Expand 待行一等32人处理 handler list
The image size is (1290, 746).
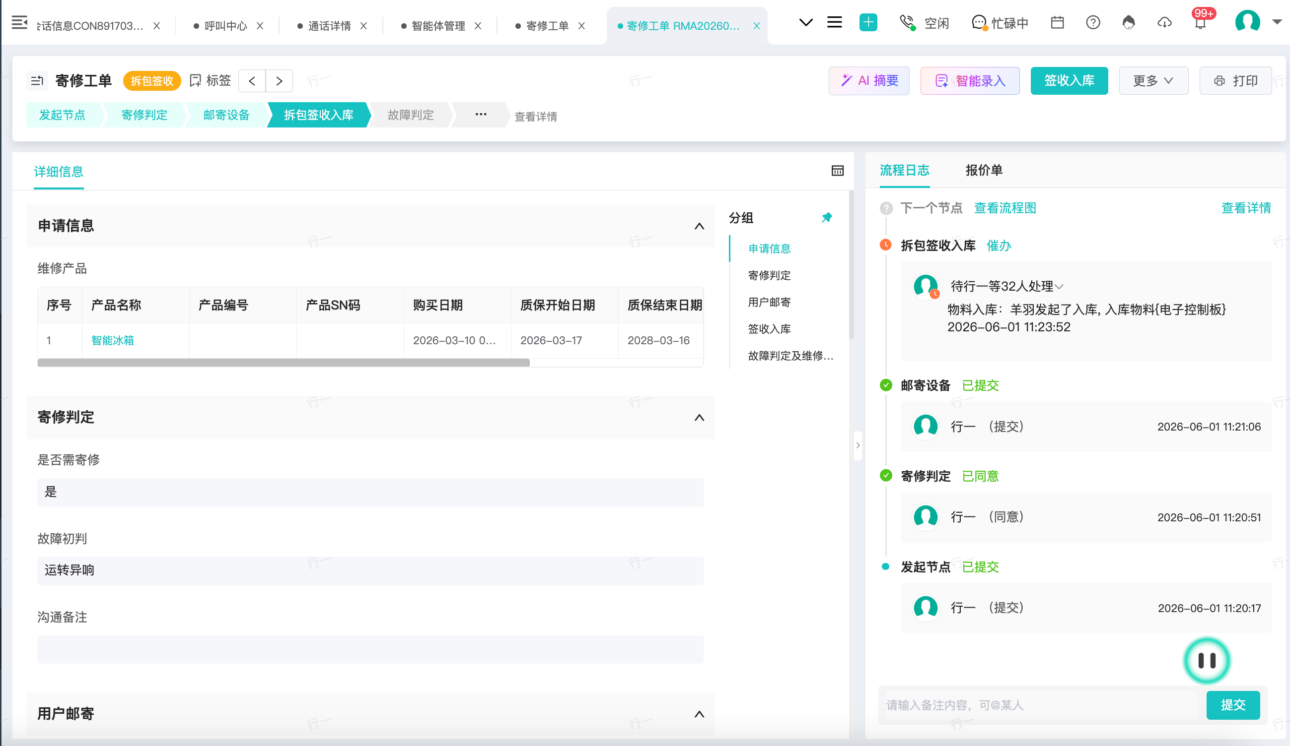point(1006,286)
